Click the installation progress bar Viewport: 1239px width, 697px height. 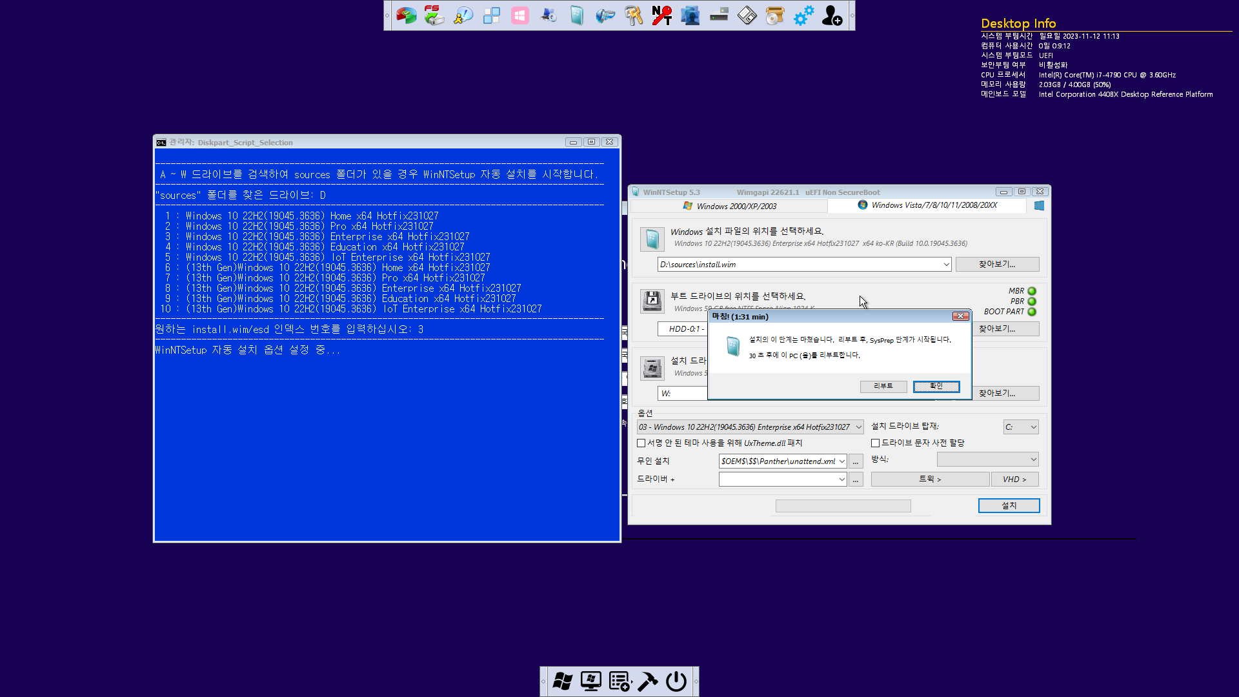pyautogui.click(x=843, y=506)
